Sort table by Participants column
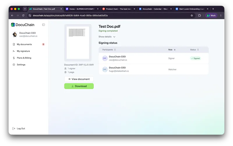This screenshot has width=233, height=146. click(109, 50)
